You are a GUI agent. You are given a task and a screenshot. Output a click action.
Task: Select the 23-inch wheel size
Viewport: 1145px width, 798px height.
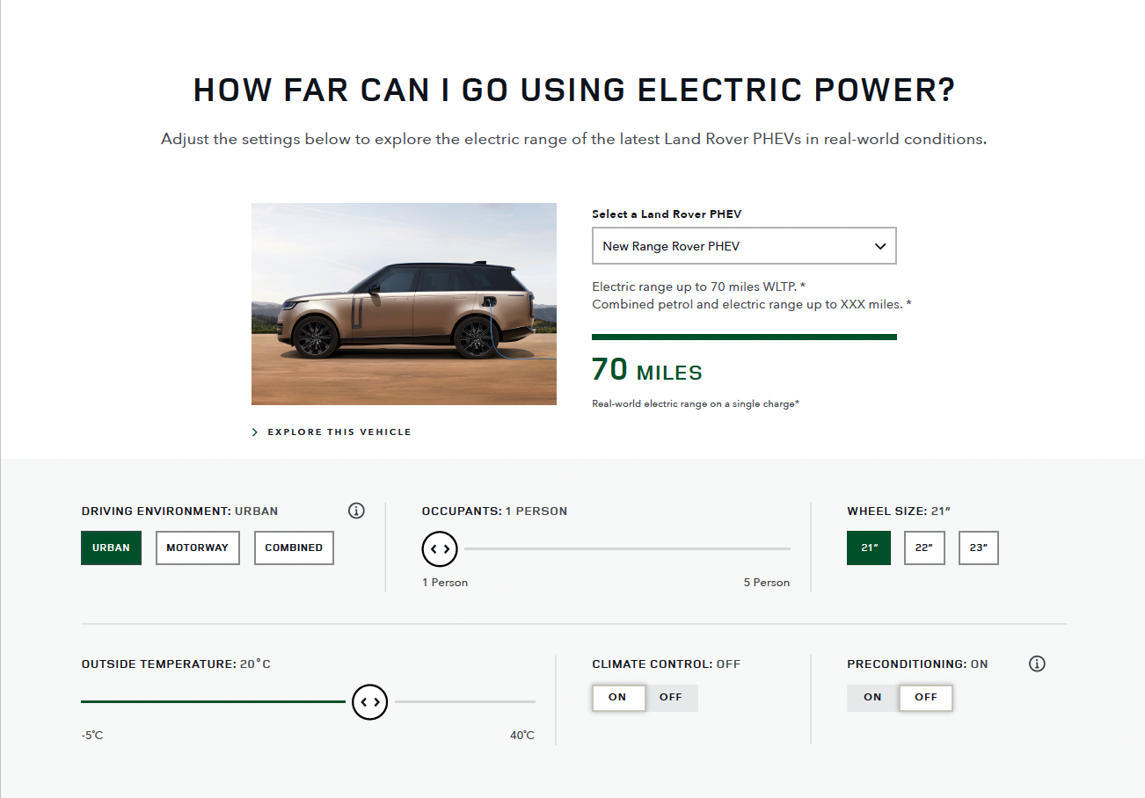[978, 548]
